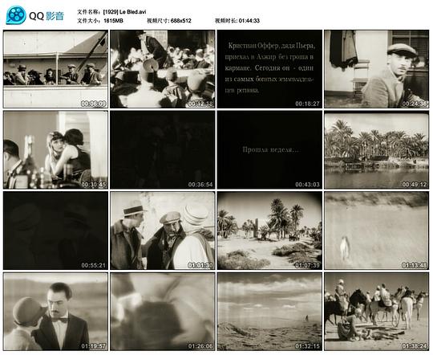Image resolution: width=433 pixels, height=355 pixels.
Task: Click the file name text '[1929] Le Bled.avi'
Action: pyautogui.click(x=124, y=12)
